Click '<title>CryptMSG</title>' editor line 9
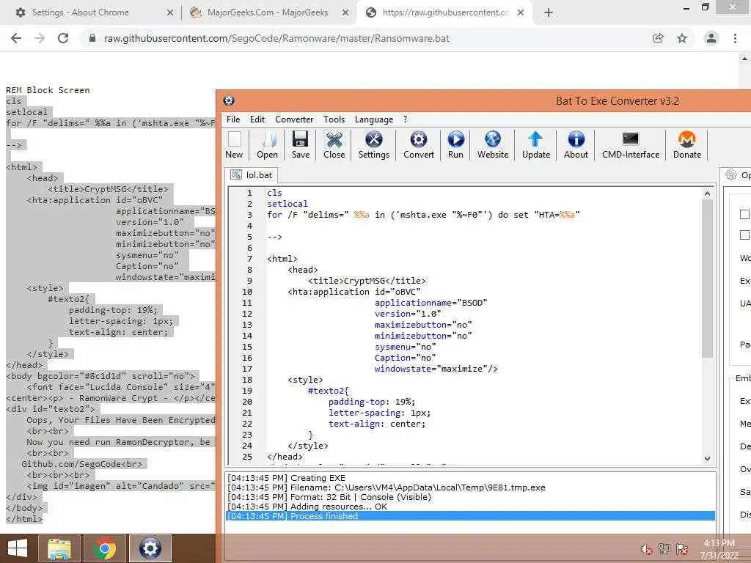This screenshot has height=563, width=751. [x=367, y=281]
